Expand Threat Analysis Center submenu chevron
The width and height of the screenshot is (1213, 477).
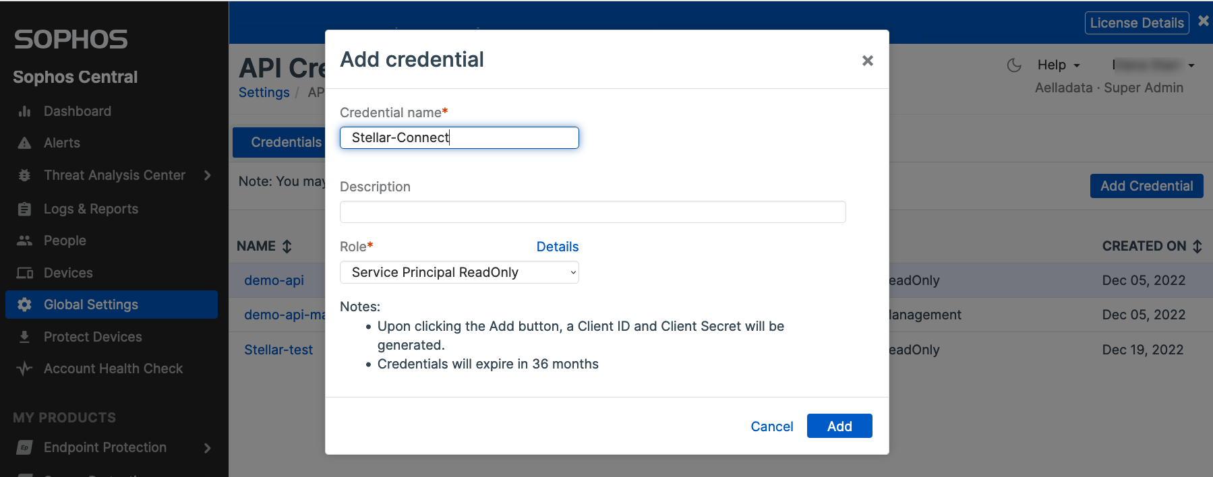click(208, 175)
